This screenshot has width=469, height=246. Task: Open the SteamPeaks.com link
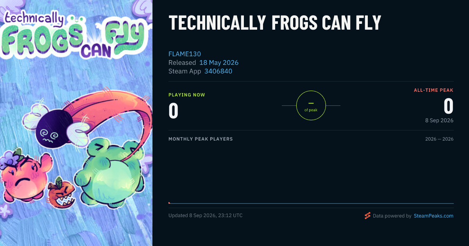pyautogui.click(x=433, y=216)
